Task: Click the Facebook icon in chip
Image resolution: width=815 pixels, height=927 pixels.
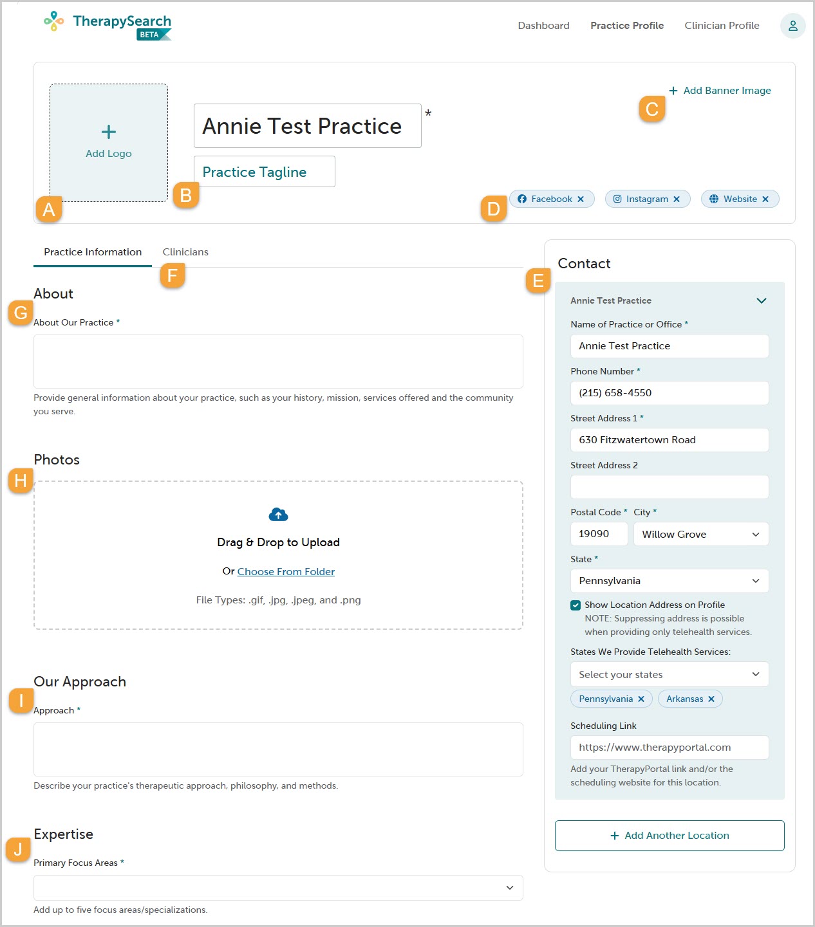Action: (x=522, y=199)
